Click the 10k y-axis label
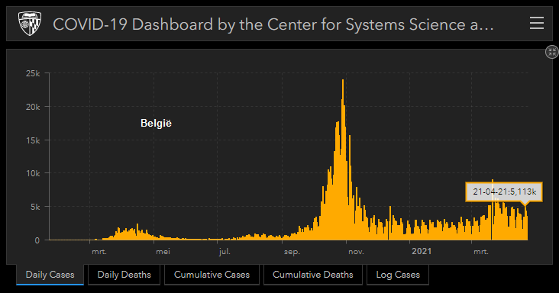 coord(33,173)
